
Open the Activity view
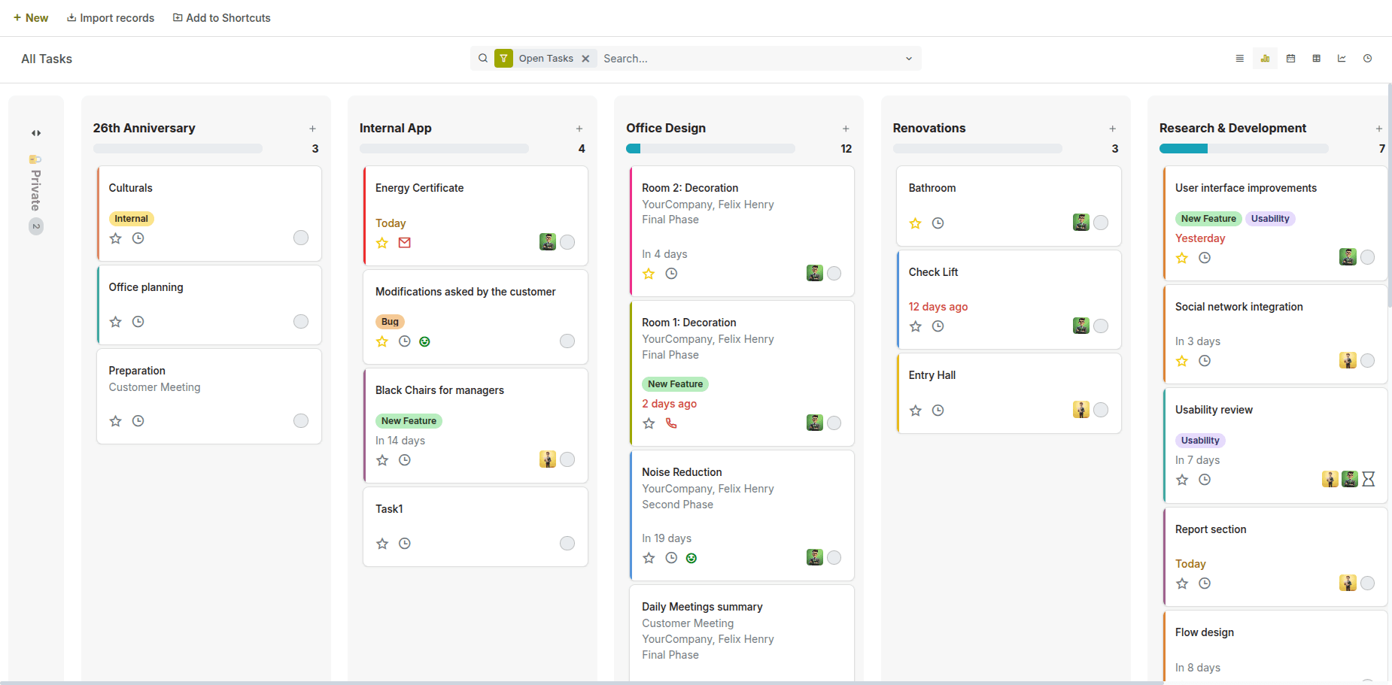tap(1368, 58)
